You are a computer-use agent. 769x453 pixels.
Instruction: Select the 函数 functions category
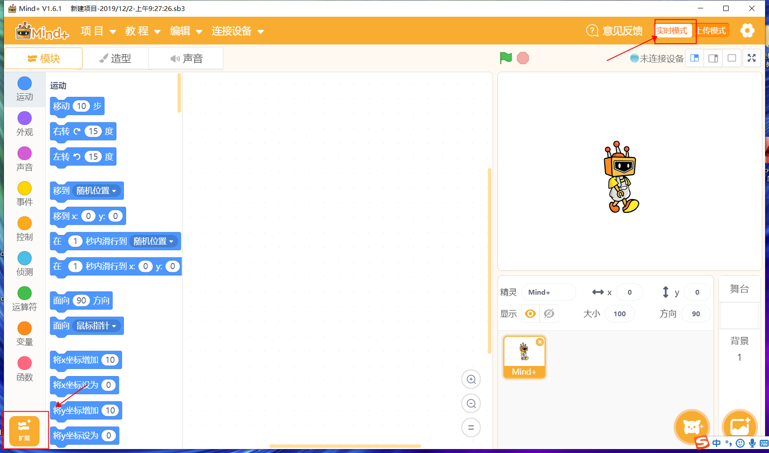[x=25, y=369]
